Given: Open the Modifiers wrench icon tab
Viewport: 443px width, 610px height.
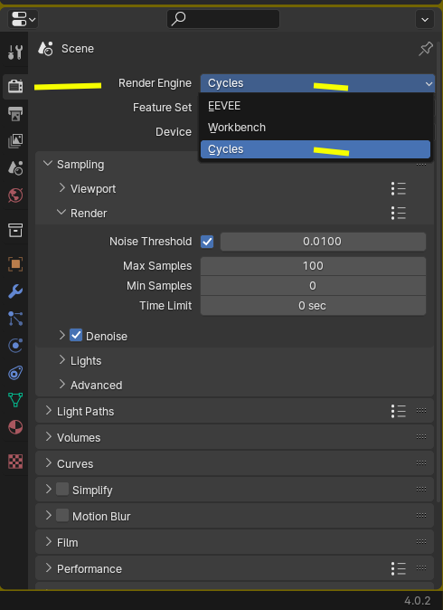Looking at the screenshot, I should pos(15,291).
